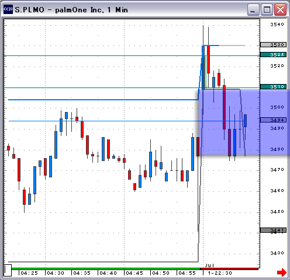Click the red arrow at bottom right
The height and width of the screenshot is (280, 290).
tap(282, 272)
